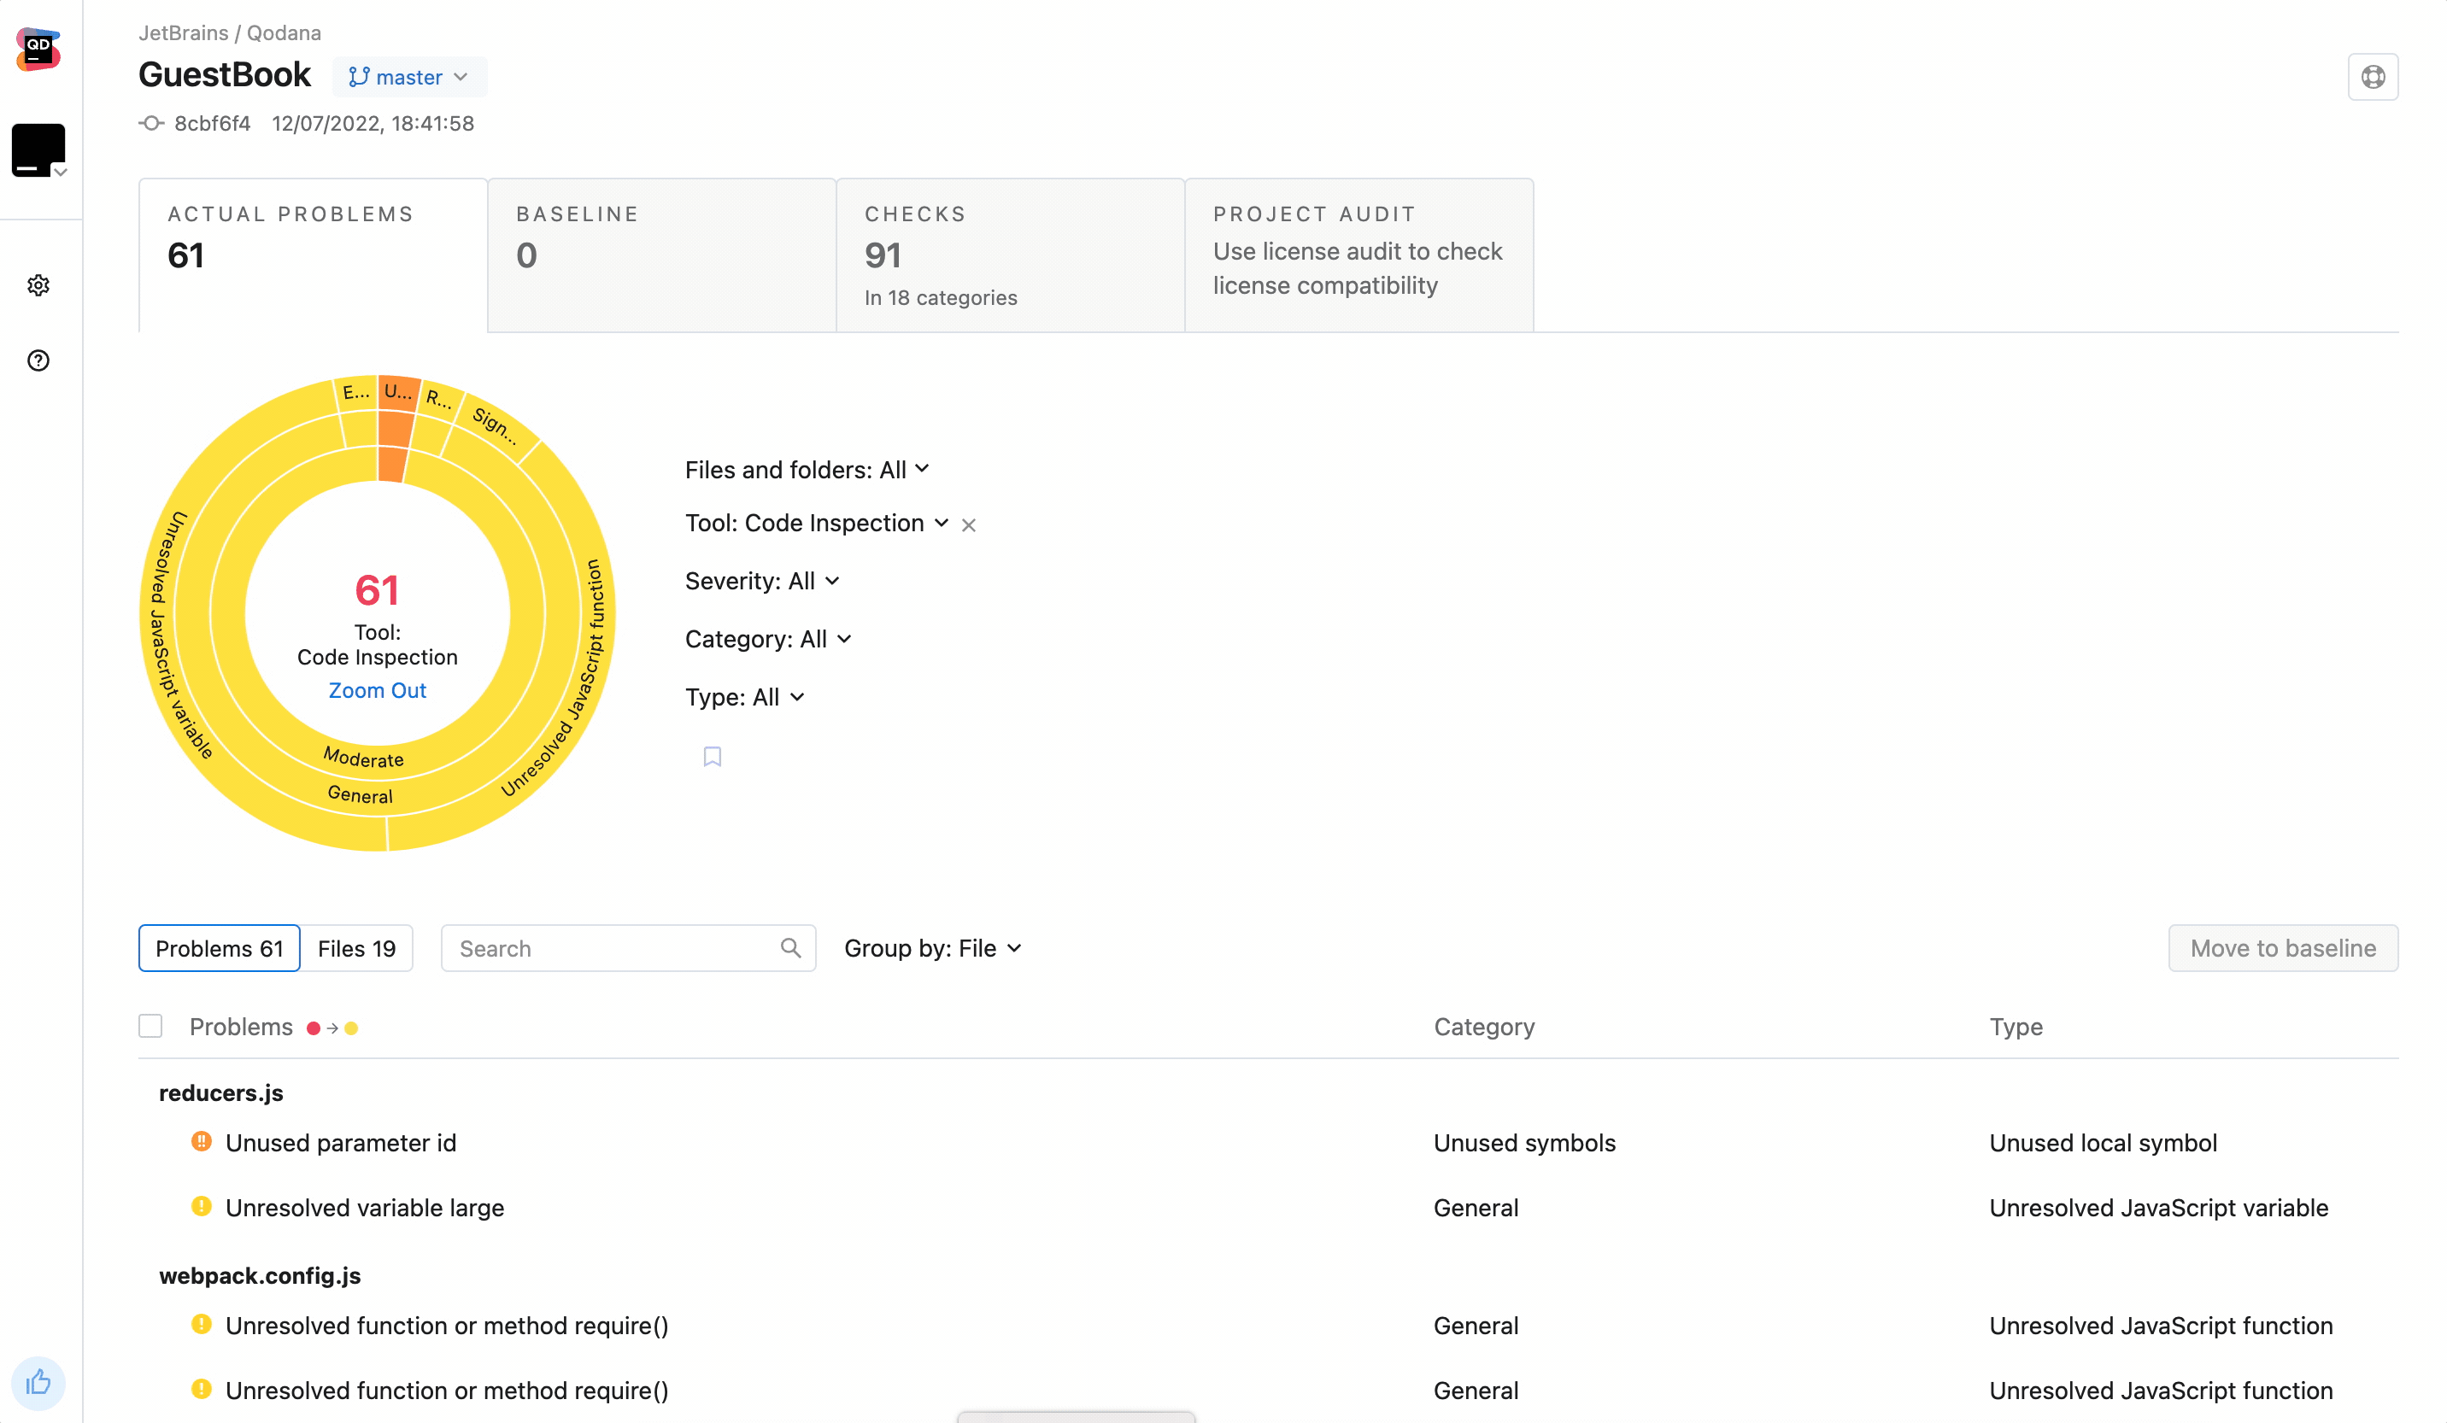Click the Zoom Out link in chart

(377, 690)
